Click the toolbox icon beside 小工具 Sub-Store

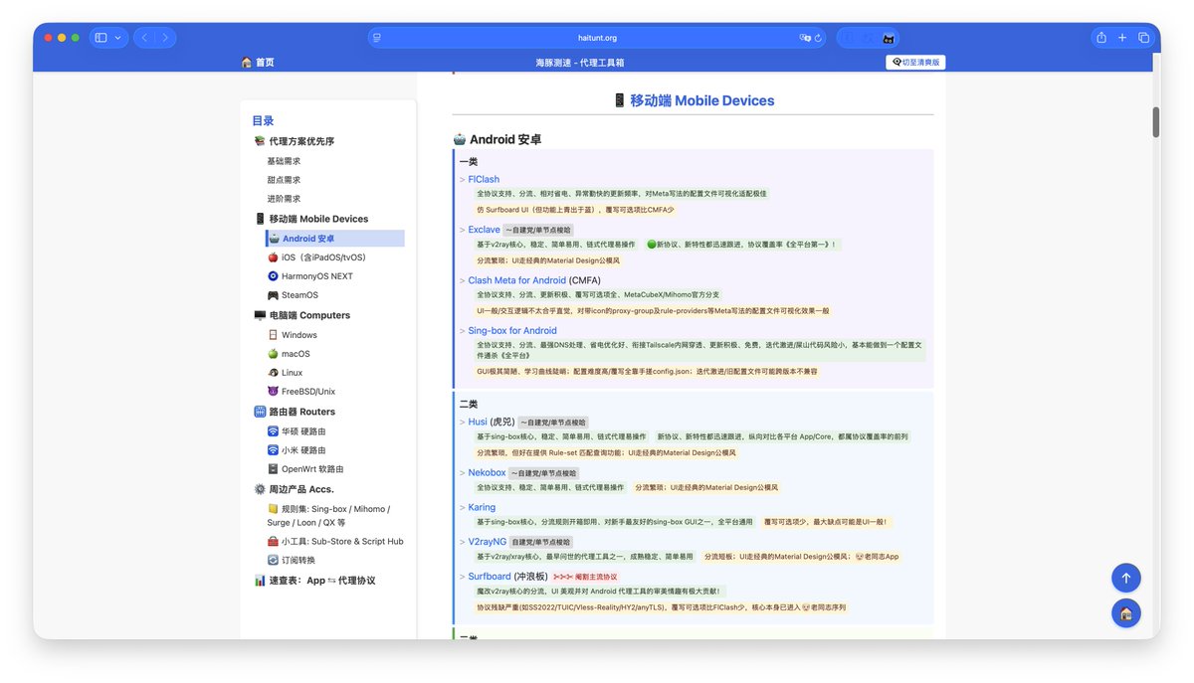tap(273, 542)
